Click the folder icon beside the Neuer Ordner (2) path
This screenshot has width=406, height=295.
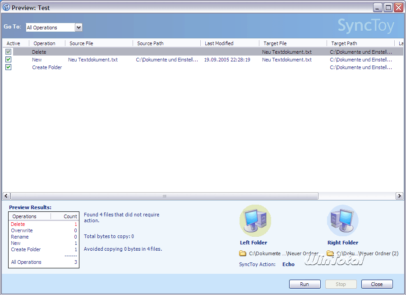(330, 253)
